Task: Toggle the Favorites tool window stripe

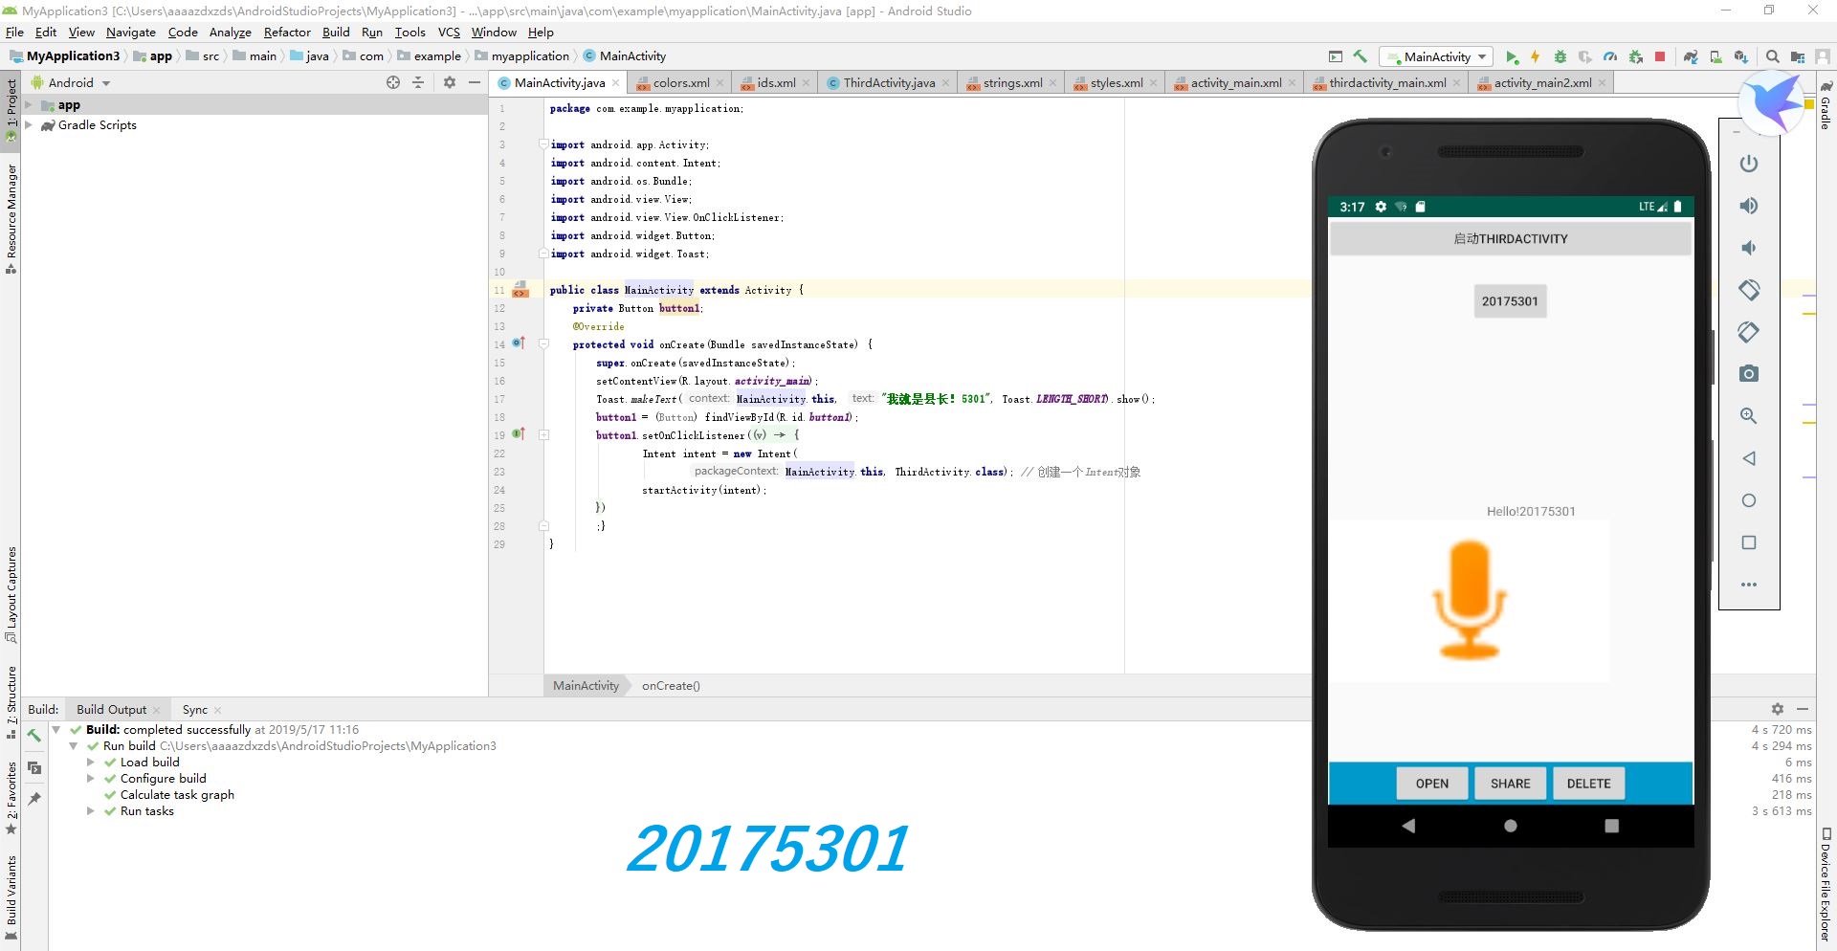Action: (11, 798)
